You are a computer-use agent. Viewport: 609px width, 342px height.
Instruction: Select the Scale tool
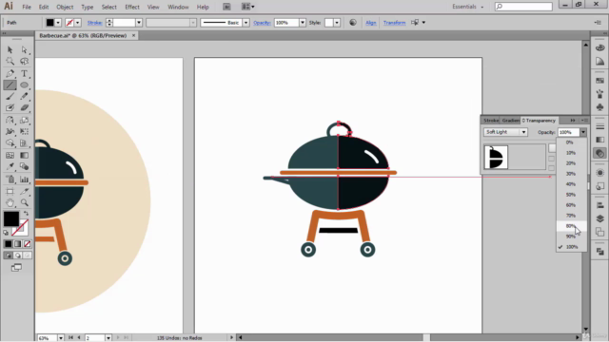click(x=25, y=121)
